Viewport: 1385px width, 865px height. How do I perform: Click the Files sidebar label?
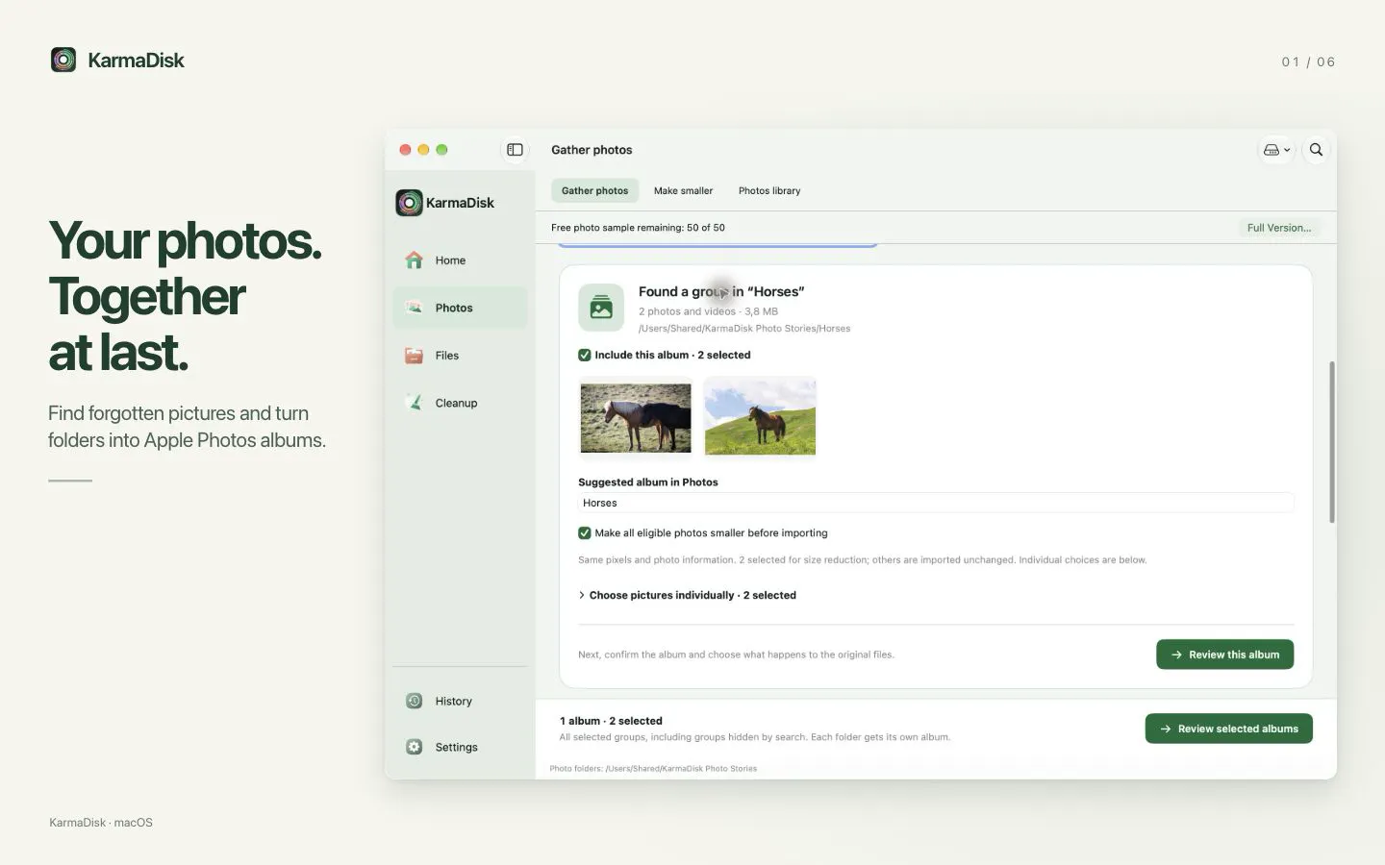coord(447,356)
